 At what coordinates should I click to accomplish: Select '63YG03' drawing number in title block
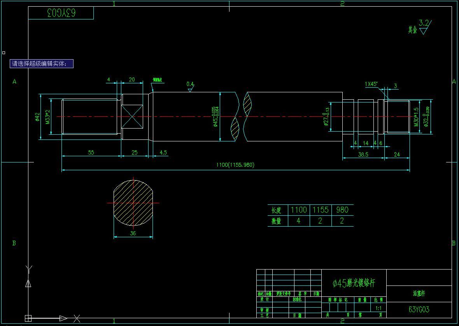pos(419,310)
